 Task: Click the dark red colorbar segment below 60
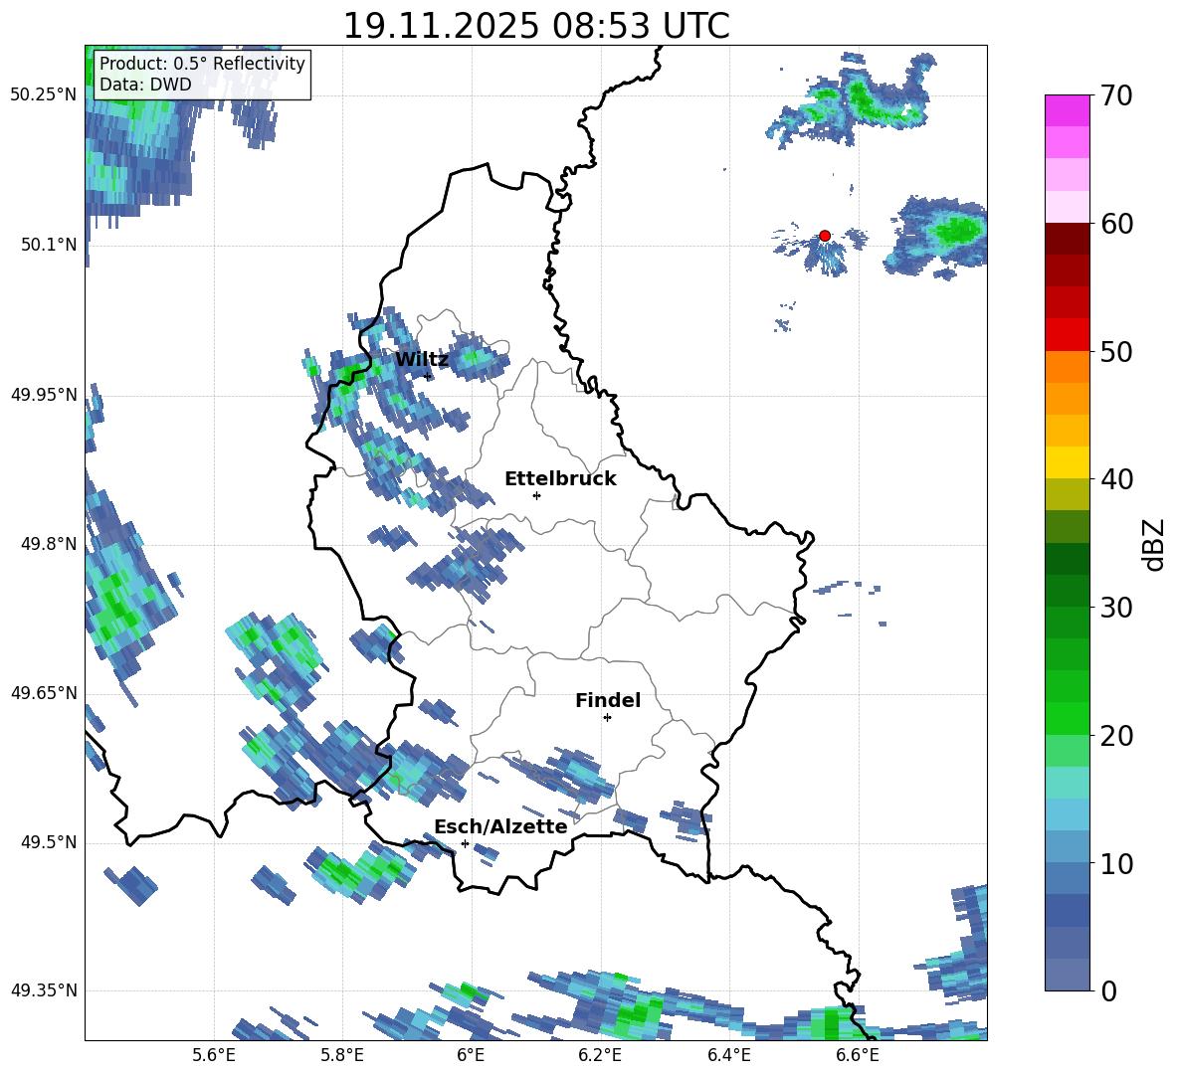[1067, 239]
